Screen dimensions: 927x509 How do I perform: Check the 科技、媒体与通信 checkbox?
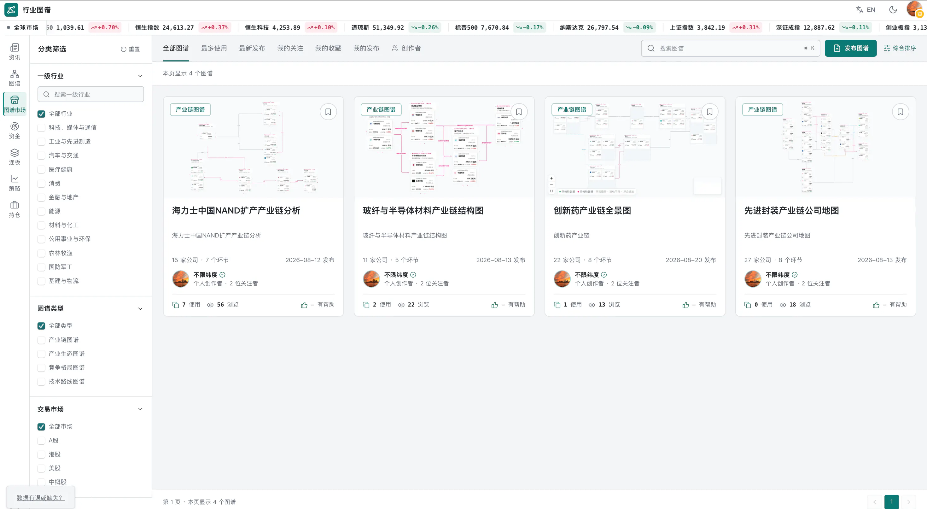click(41, 128)
